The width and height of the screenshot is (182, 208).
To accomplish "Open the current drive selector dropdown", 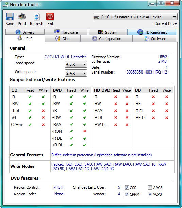I will pos(135,17).
